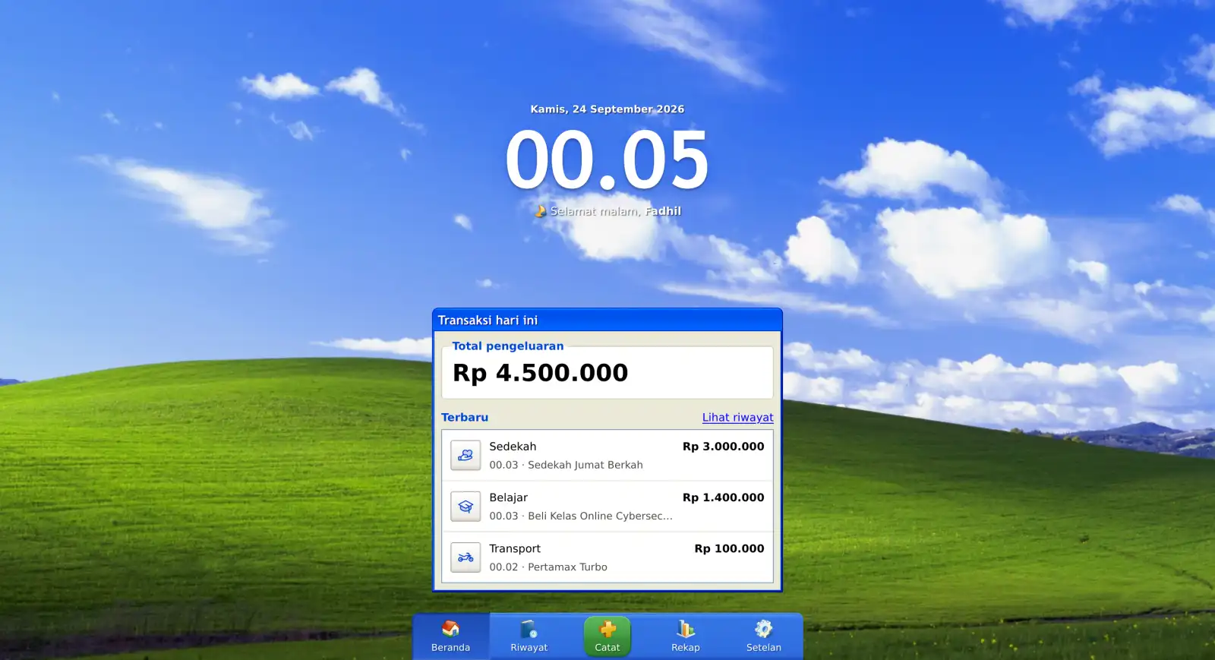Click the Transaksi hari ini title bar
This screenshot has width=1215, height=660.
607,320
